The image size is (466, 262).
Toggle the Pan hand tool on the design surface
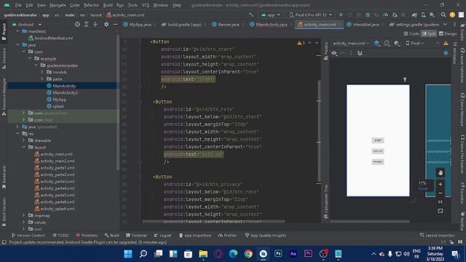coord(440,172)
